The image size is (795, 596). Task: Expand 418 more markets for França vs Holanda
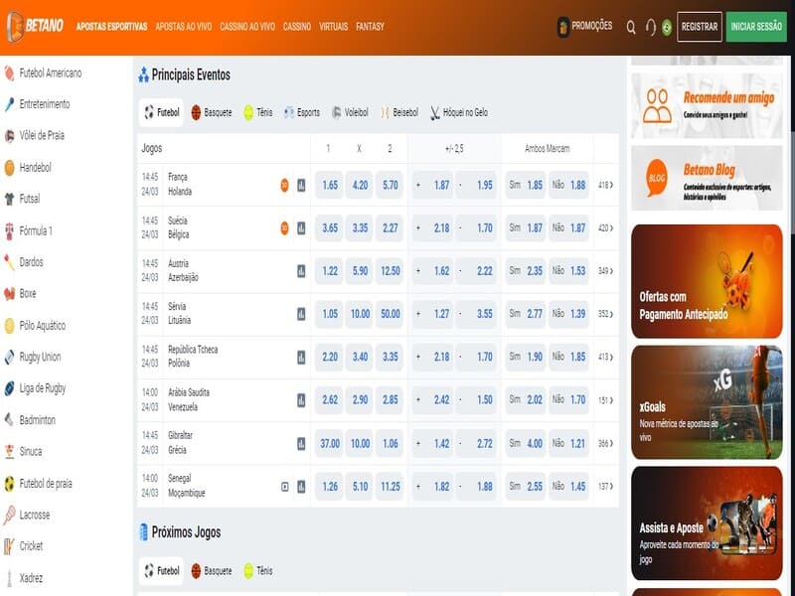[x=605, y=185]
